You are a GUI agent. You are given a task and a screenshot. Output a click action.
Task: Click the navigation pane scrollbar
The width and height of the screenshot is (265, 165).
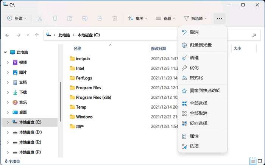[x=60, y=101]
